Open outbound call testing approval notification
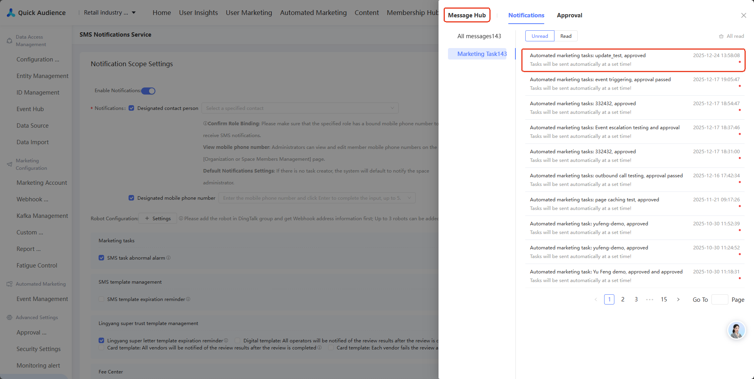Image resolution: width=754 pixels, height=379 pixels. point(635,180)
